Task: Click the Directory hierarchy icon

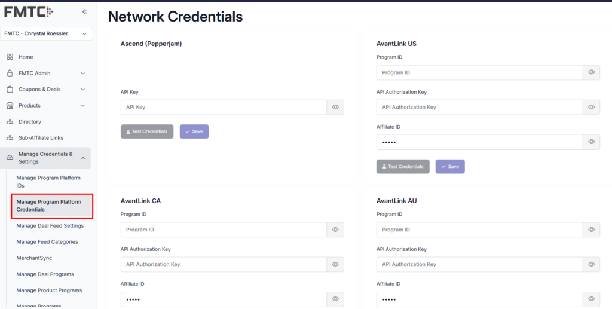Action: (10, 121)
